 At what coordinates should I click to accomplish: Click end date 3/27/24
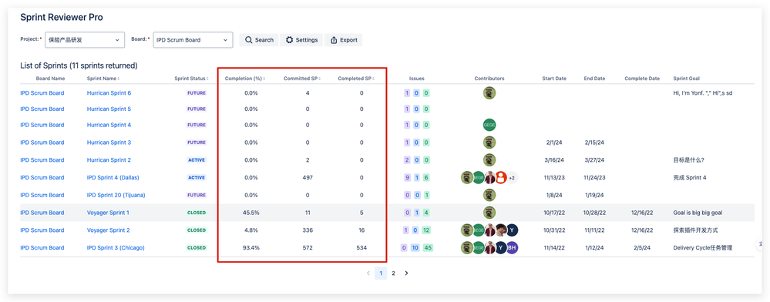tap(594, 160)
